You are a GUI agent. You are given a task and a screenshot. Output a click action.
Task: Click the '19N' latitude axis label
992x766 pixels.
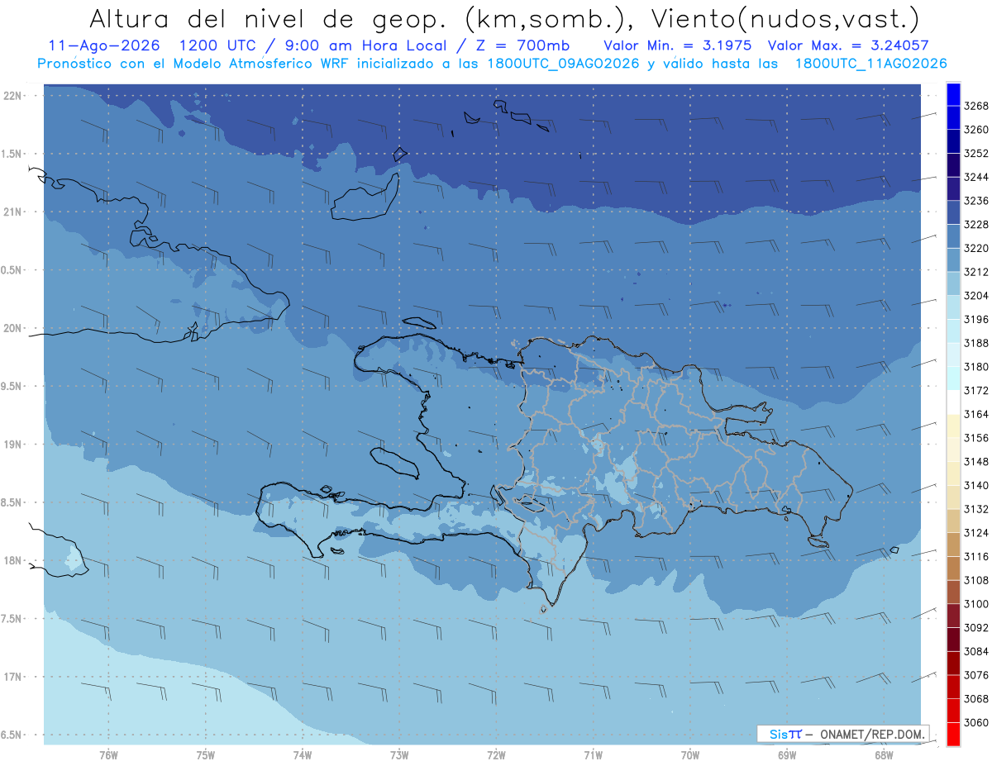click(x=13, y=445)
